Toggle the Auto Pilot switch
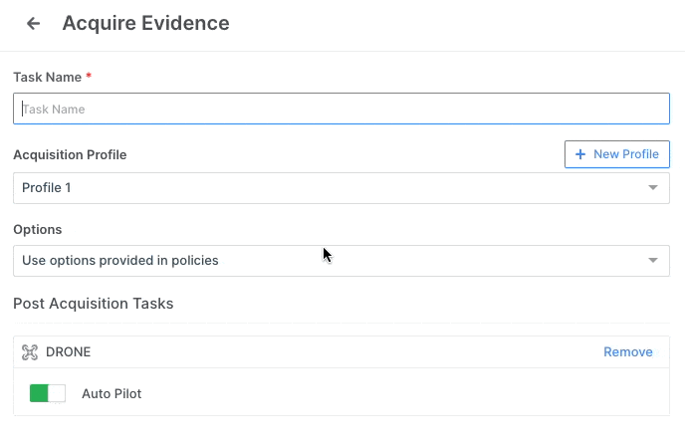The image size is (685, 448). (x=48, y=393)
